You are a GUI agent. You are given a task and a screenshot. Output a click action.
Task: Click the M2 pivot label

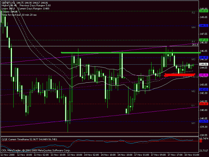click(193, 91)
